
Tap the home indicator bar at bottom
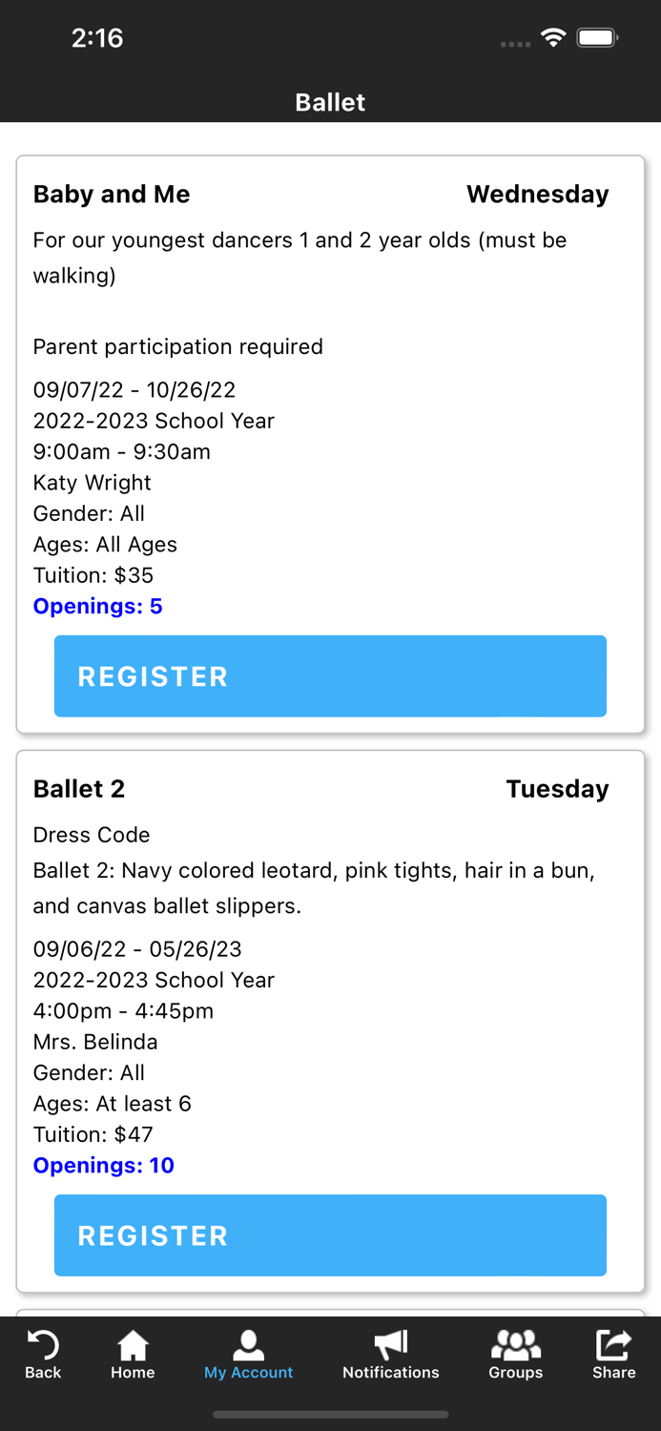tap(330, 1415)
